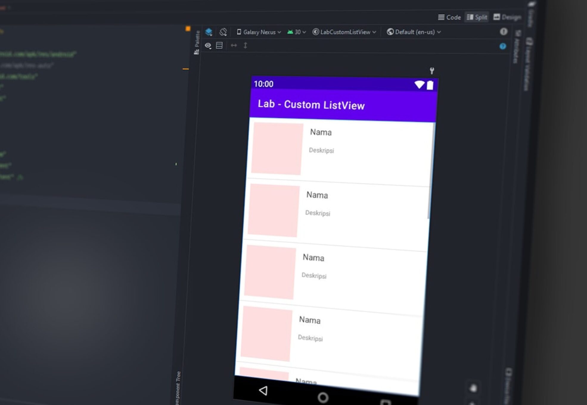Open the Gradle side tab
Screen dimensions: 587x405
[531, 14]
